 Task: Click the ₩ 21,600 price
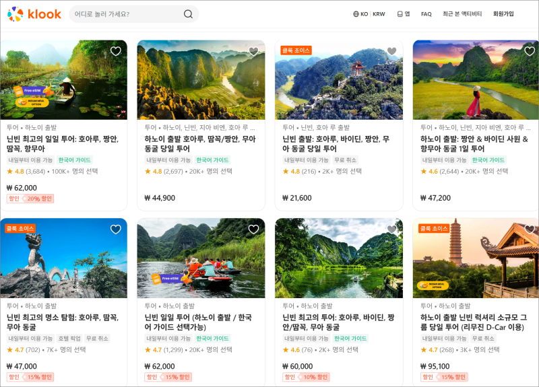(297, 198)
